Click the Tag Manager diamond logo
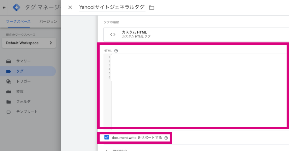This screenshot has width=289, height=151. (16, 7)
